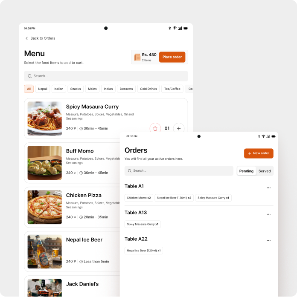
Task: Click the Buff Momo food thumbnail
Action: coord(44,163)
